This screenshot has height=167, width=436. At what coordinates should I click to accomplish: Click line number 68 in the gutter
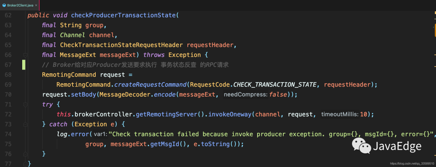(8, 75)
